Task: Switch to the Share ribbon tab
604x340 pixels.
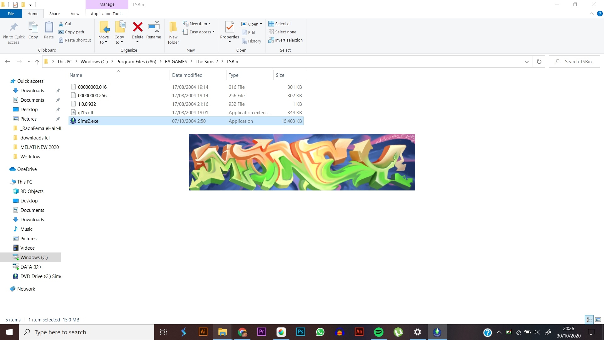Action: tap(54, 14)
